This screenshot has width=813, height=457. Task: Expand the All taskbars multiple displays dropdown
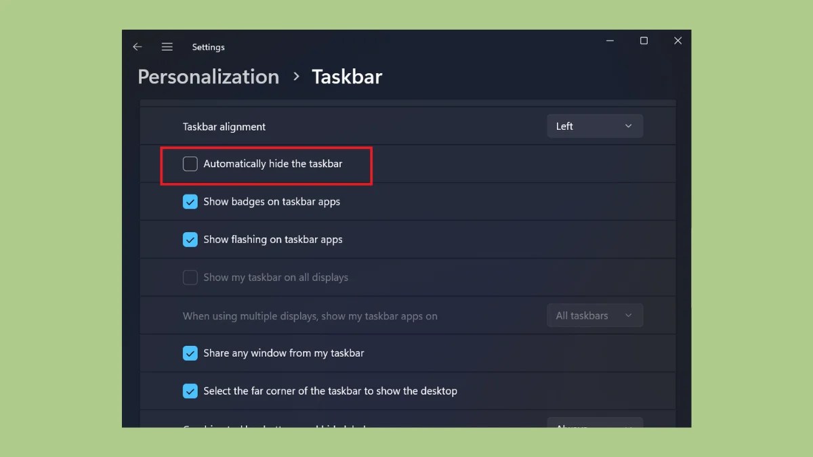pos(595,315)
